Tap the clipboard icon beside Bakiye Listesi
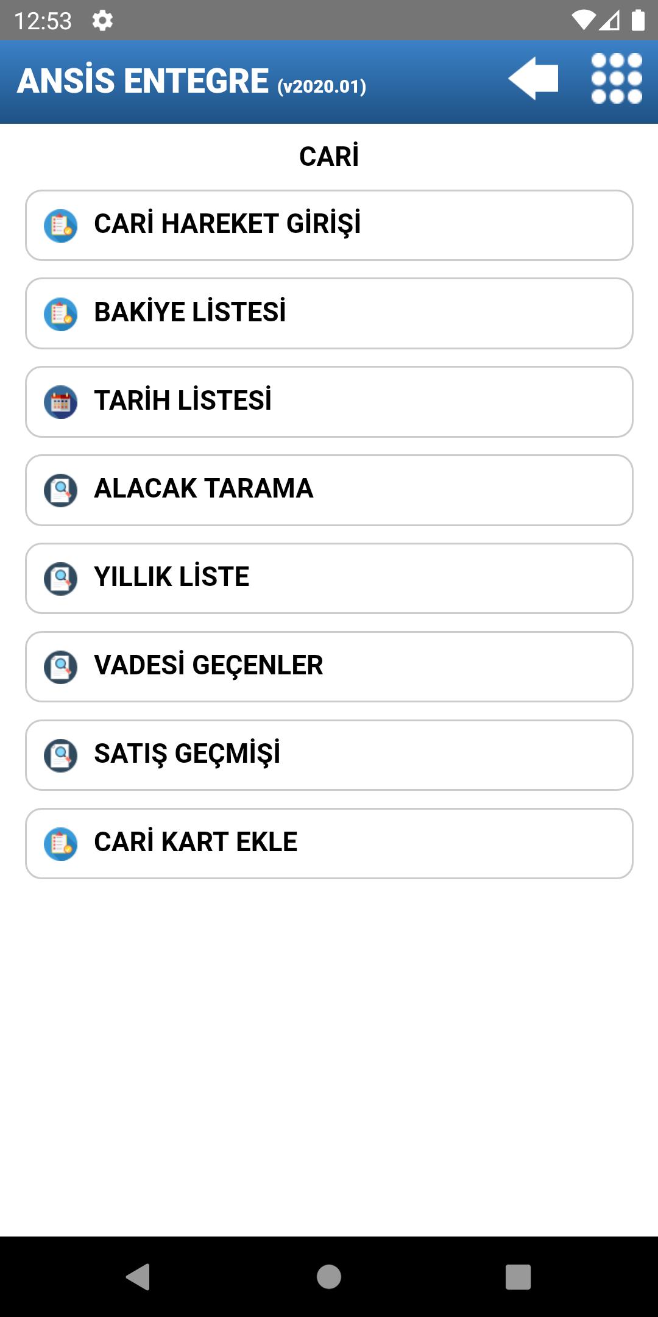 [60, 314]
